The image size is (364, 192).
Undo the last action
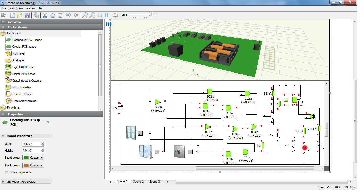pyautogui.click(x=69, y=15)
